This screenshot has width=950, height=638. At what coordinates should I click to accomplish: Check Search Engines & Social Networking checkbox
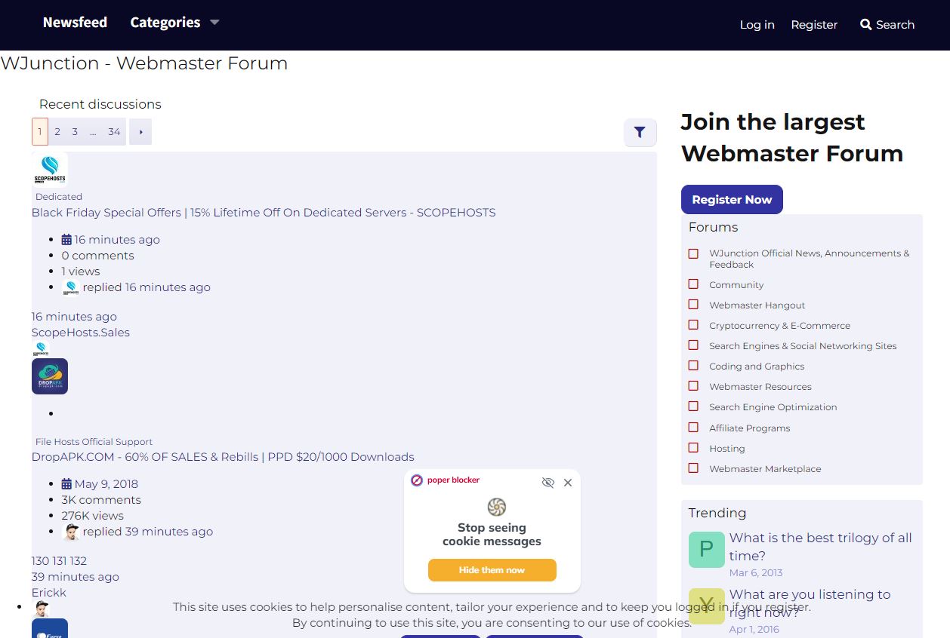693,345
